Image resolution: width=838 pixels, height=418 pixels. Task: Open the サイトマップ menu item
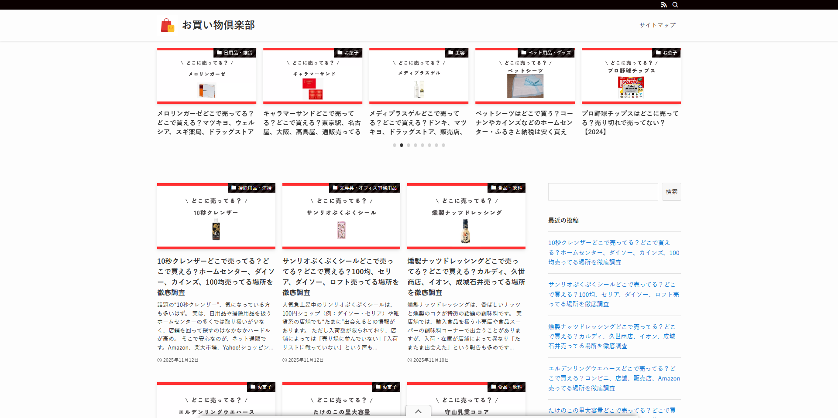[657, 25]
